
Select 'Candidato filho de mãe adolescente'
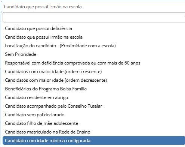94,123
